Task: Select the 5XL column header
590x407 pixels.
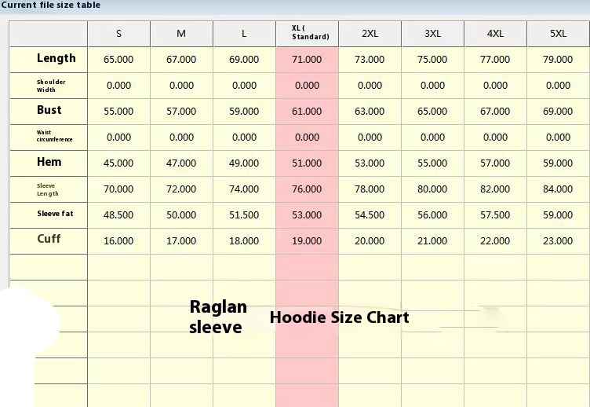Action: 558,34
